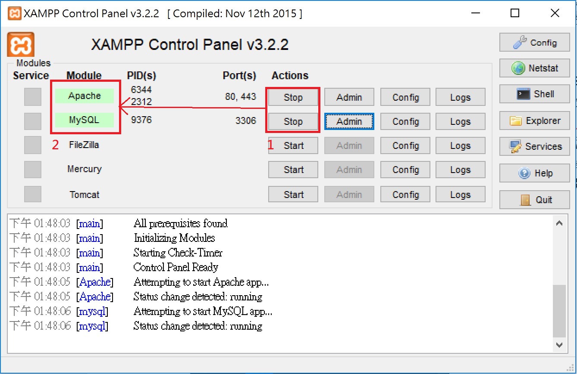Open the Config wrench button at top right
Viewport: 577px width, 374px height.
[x=534, y=43]
